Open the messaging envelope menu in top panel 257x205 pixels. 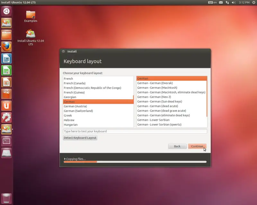[221, 3]
